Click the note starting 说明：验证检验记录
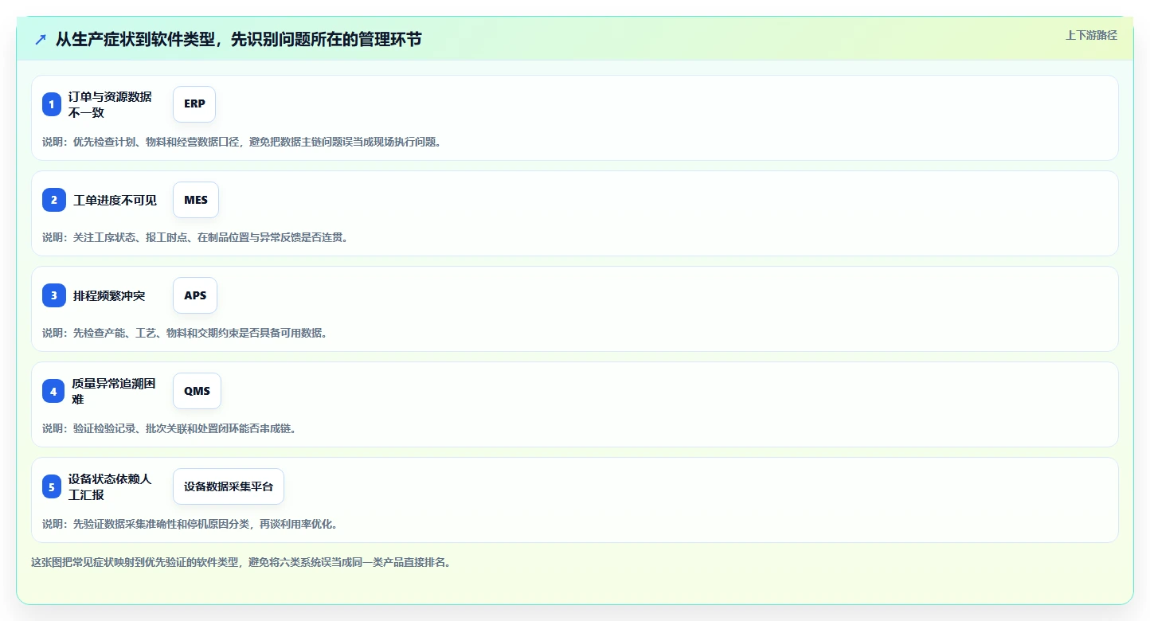 (170, 428)
